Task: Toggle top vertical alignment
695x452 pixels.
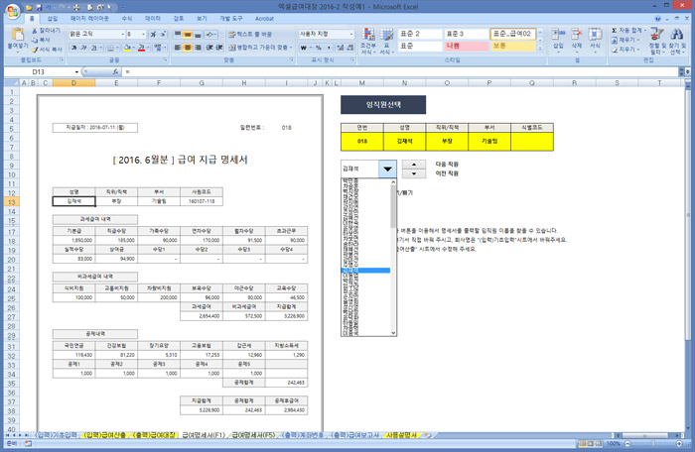Action: tap(178, 34)
